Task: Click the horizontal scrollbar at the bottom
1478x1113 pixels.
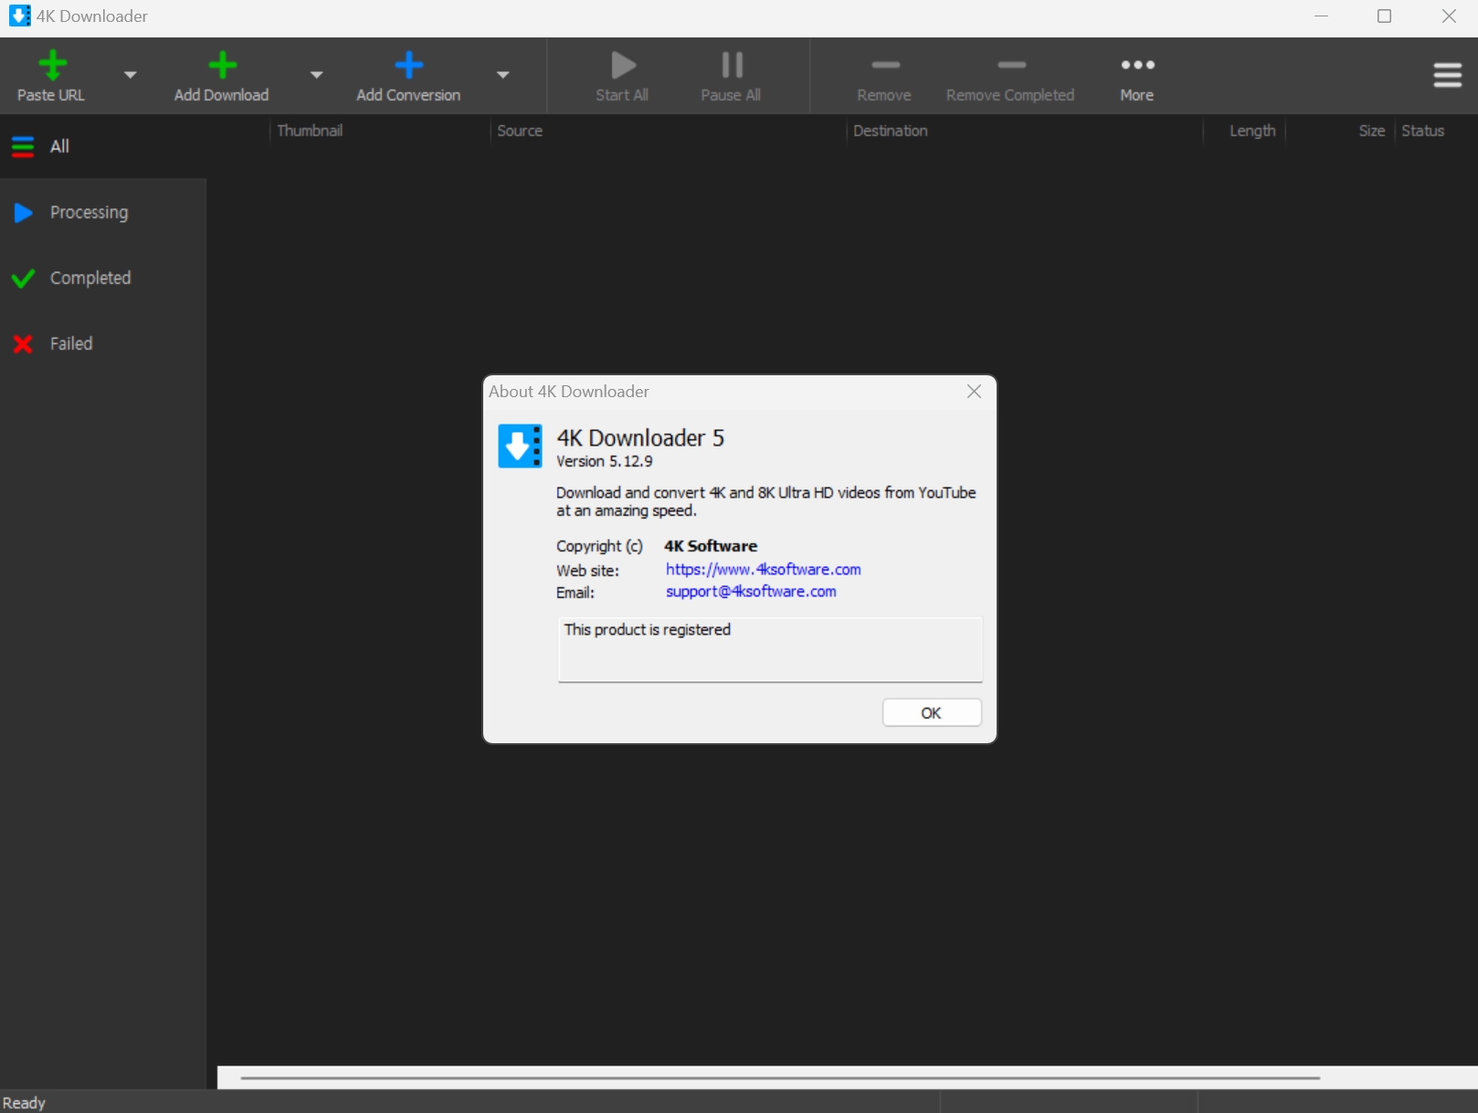Action: [780, 1078]
